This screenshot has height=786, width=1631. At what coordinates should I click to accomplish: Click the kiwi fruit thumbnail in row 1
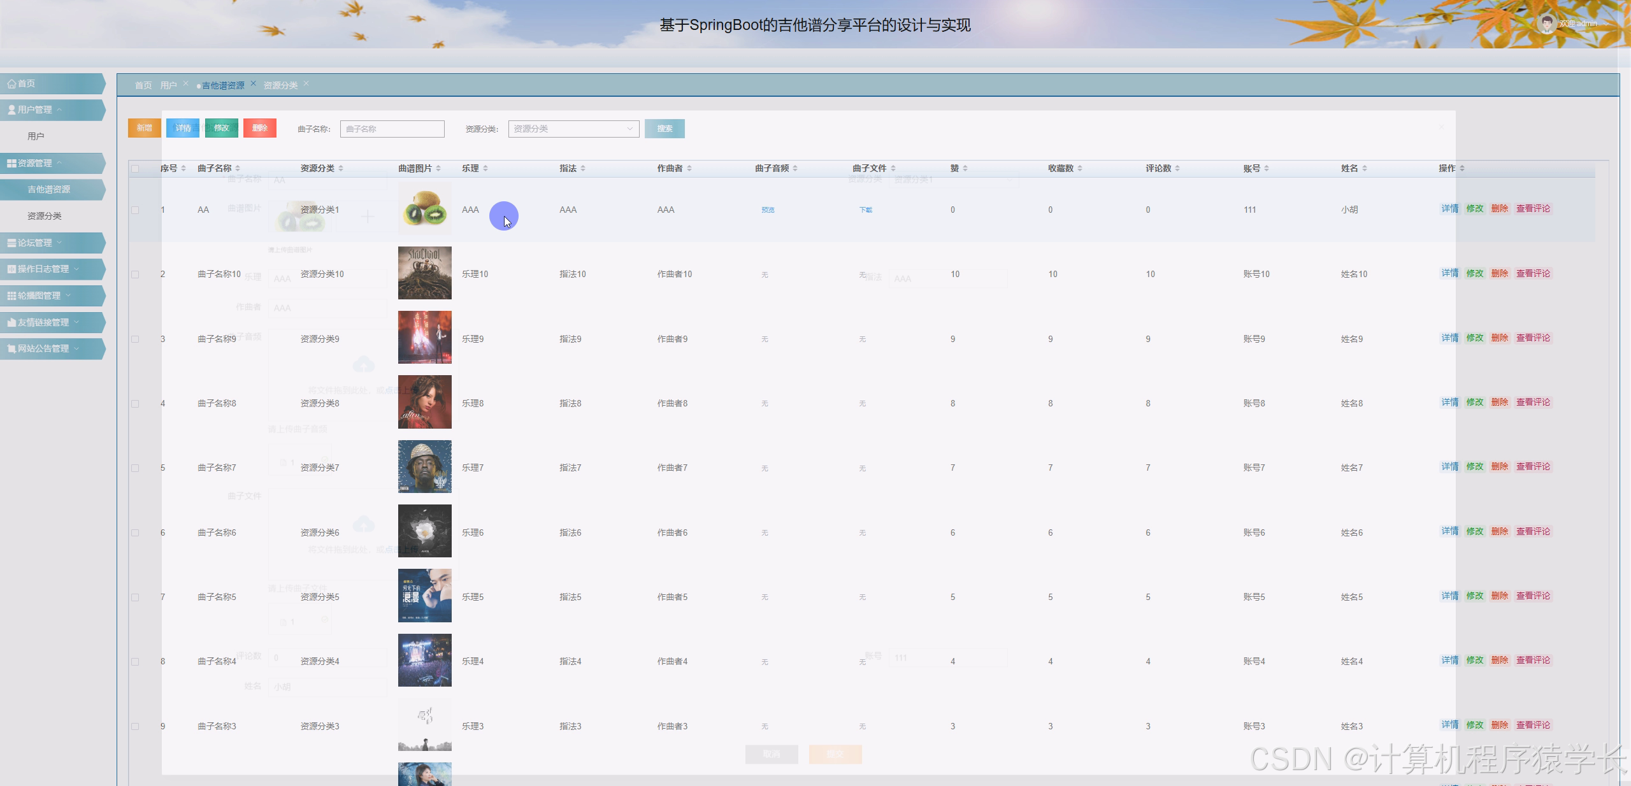point(424,209)
